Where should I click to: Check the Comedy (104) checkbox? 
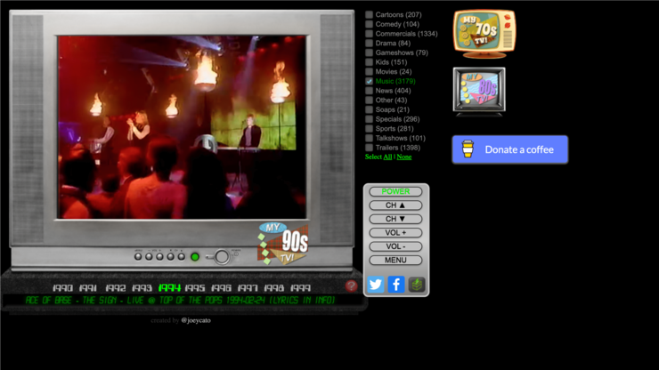369,24
